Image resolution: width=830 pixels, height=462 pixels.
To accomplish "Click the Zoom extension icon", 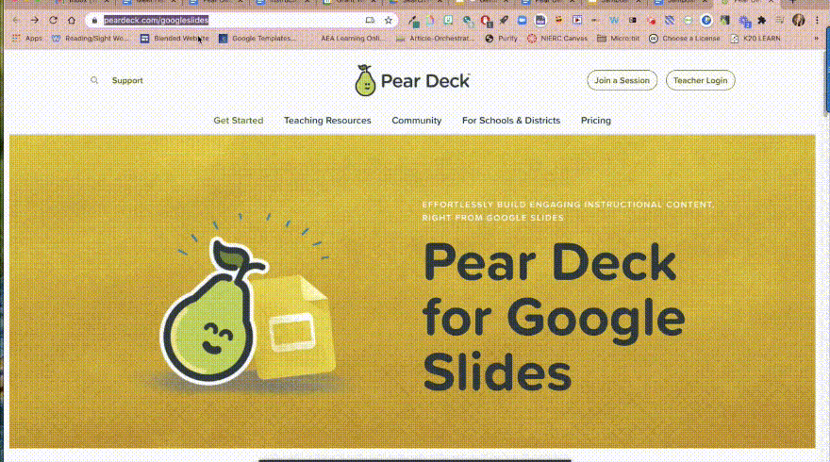I will (522, 20).
